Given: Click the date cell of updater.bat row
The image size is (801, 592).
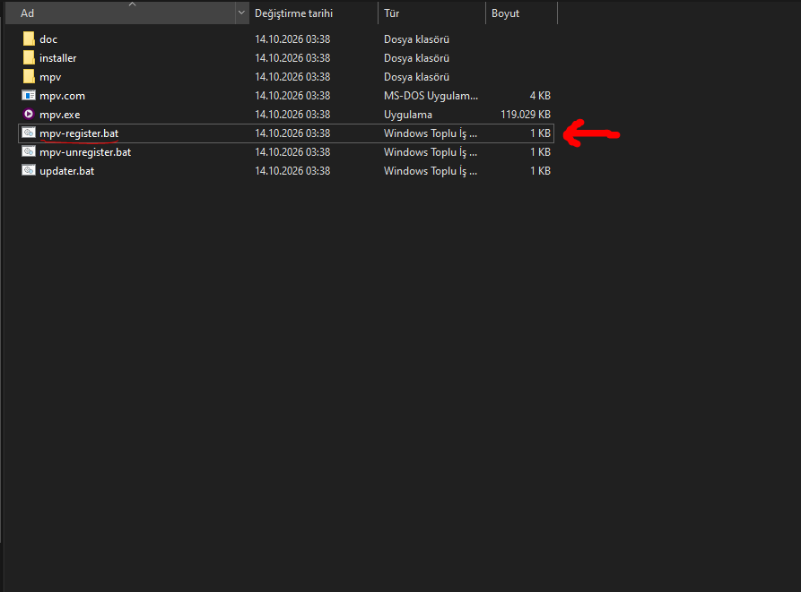Looking at the screenshot, I should [292, 171].
